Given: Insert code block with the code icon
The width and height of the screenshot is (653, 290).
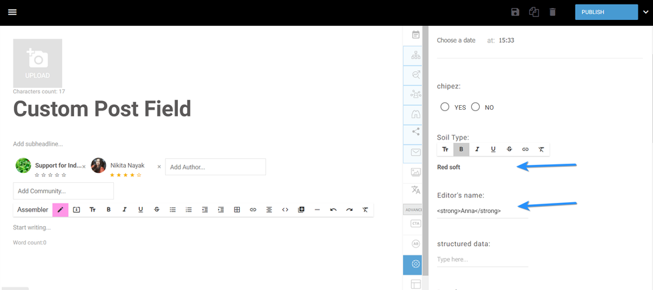Looking at the screenshot, I should (285, 210).
